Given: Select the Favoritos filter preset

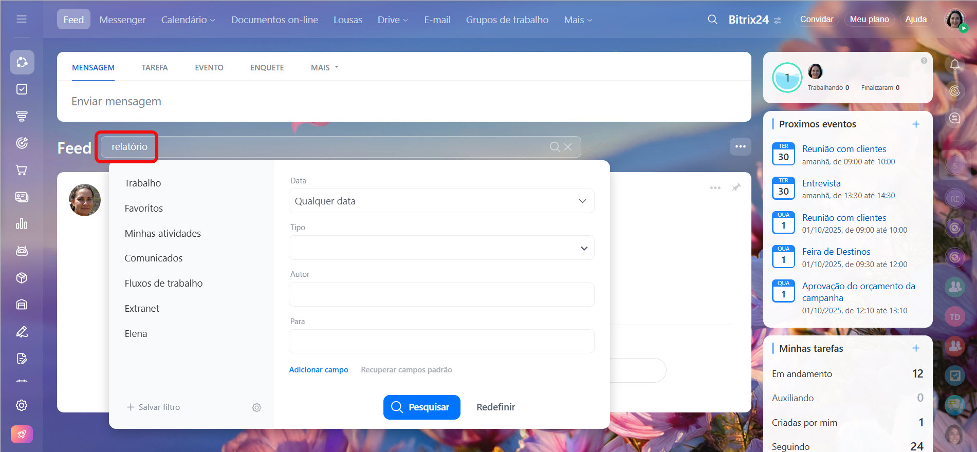Looking at the screenshot, I should coord(143,208).
